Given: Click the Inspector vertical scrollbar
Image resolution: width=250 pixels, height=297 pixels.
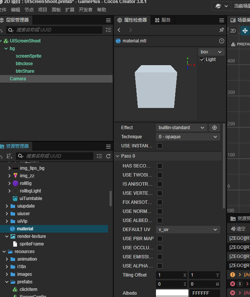Looking at the screenshot, I should coord(224,166).
